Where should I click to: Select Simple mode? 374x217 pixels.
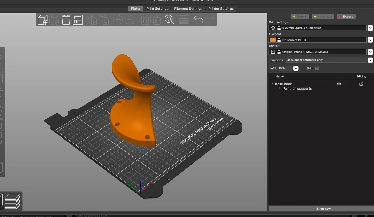tap(299, 16)
